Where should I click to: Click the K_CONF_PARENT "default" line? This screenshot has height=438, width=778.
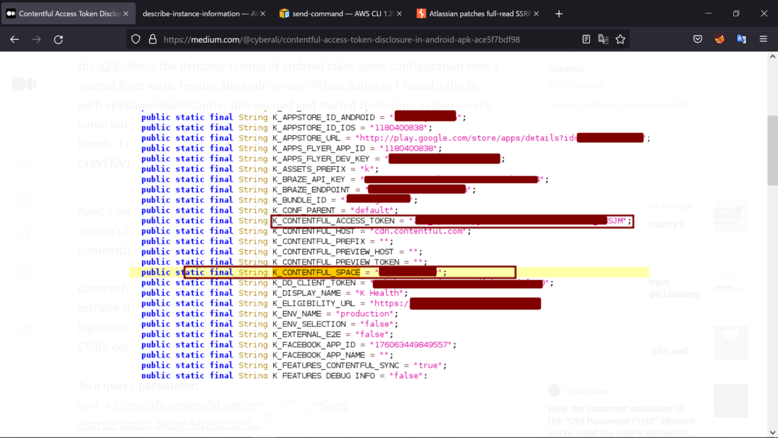pos(268,210)
